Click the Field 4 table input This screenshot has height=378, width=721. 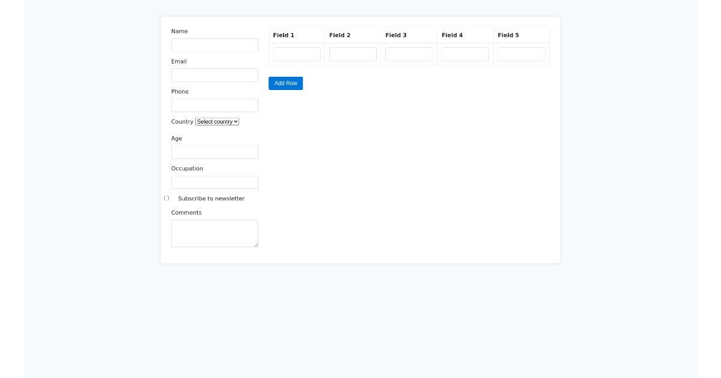pyautogui.click(x=465, y=55)
